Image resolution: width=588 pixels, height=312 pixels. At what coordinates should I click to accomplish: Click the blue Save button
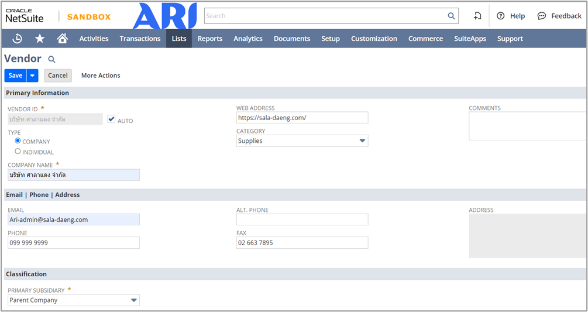tap(15, 76)
